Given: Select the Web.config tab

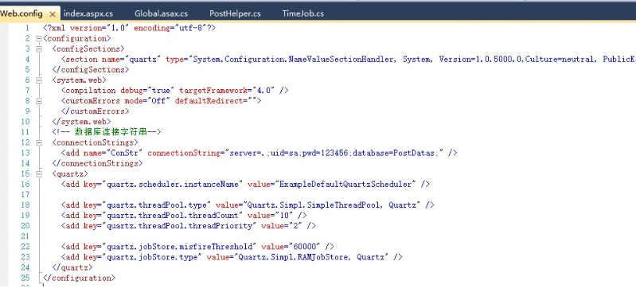Looking at the screenshot, I should (21, 14).
